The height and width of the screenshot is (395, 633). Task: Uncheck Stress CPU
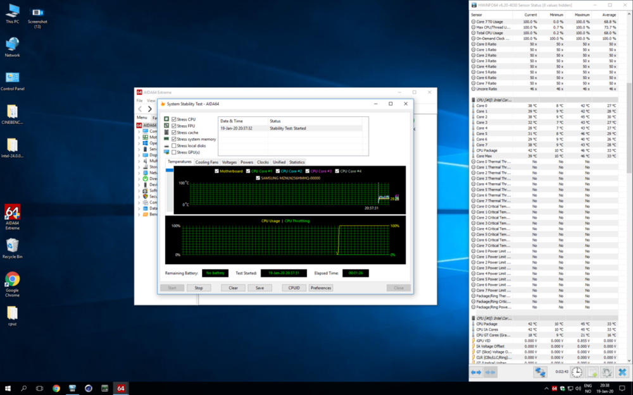[x=174, y=119]
